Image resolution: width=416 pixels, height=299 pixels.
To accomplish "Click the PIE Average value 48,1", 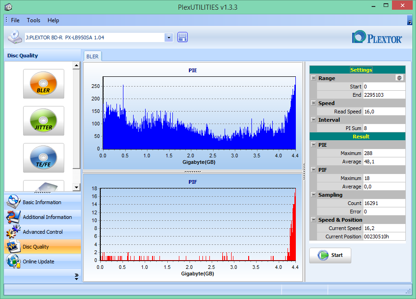I will (x=384, y=162).
